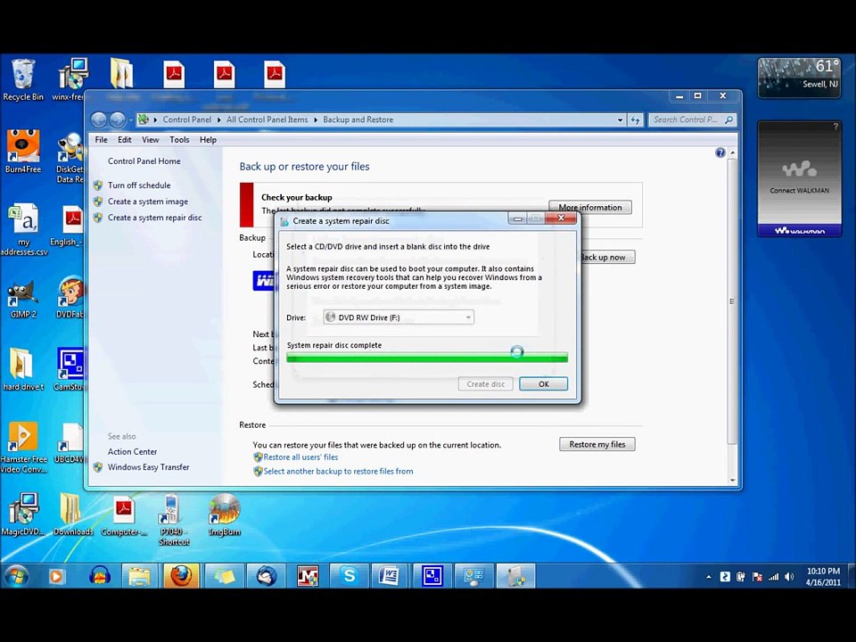Open Control Panel Home link
The height and width of the screenshot is (642, 856).
tap(144, 161)
